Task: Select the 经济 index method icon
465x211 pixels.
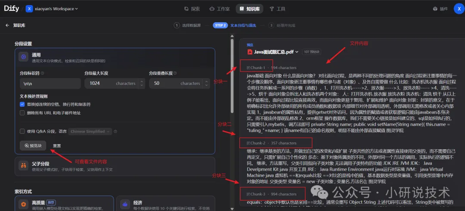Action: coord(125,204)
